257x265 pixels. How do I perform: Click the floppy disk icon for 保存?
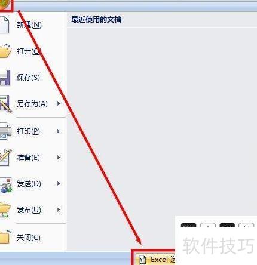(x=5, y=78)
